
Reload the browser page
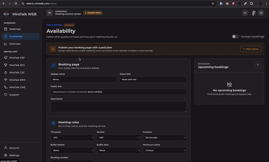[x=15, y=3]
